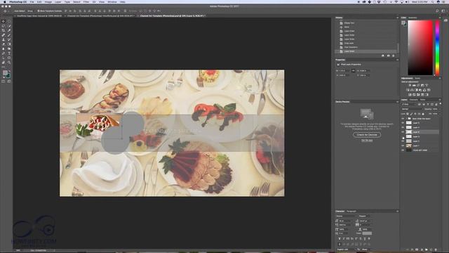Open the Auto-Select target dropdown
449x253 pixels.
31,11
